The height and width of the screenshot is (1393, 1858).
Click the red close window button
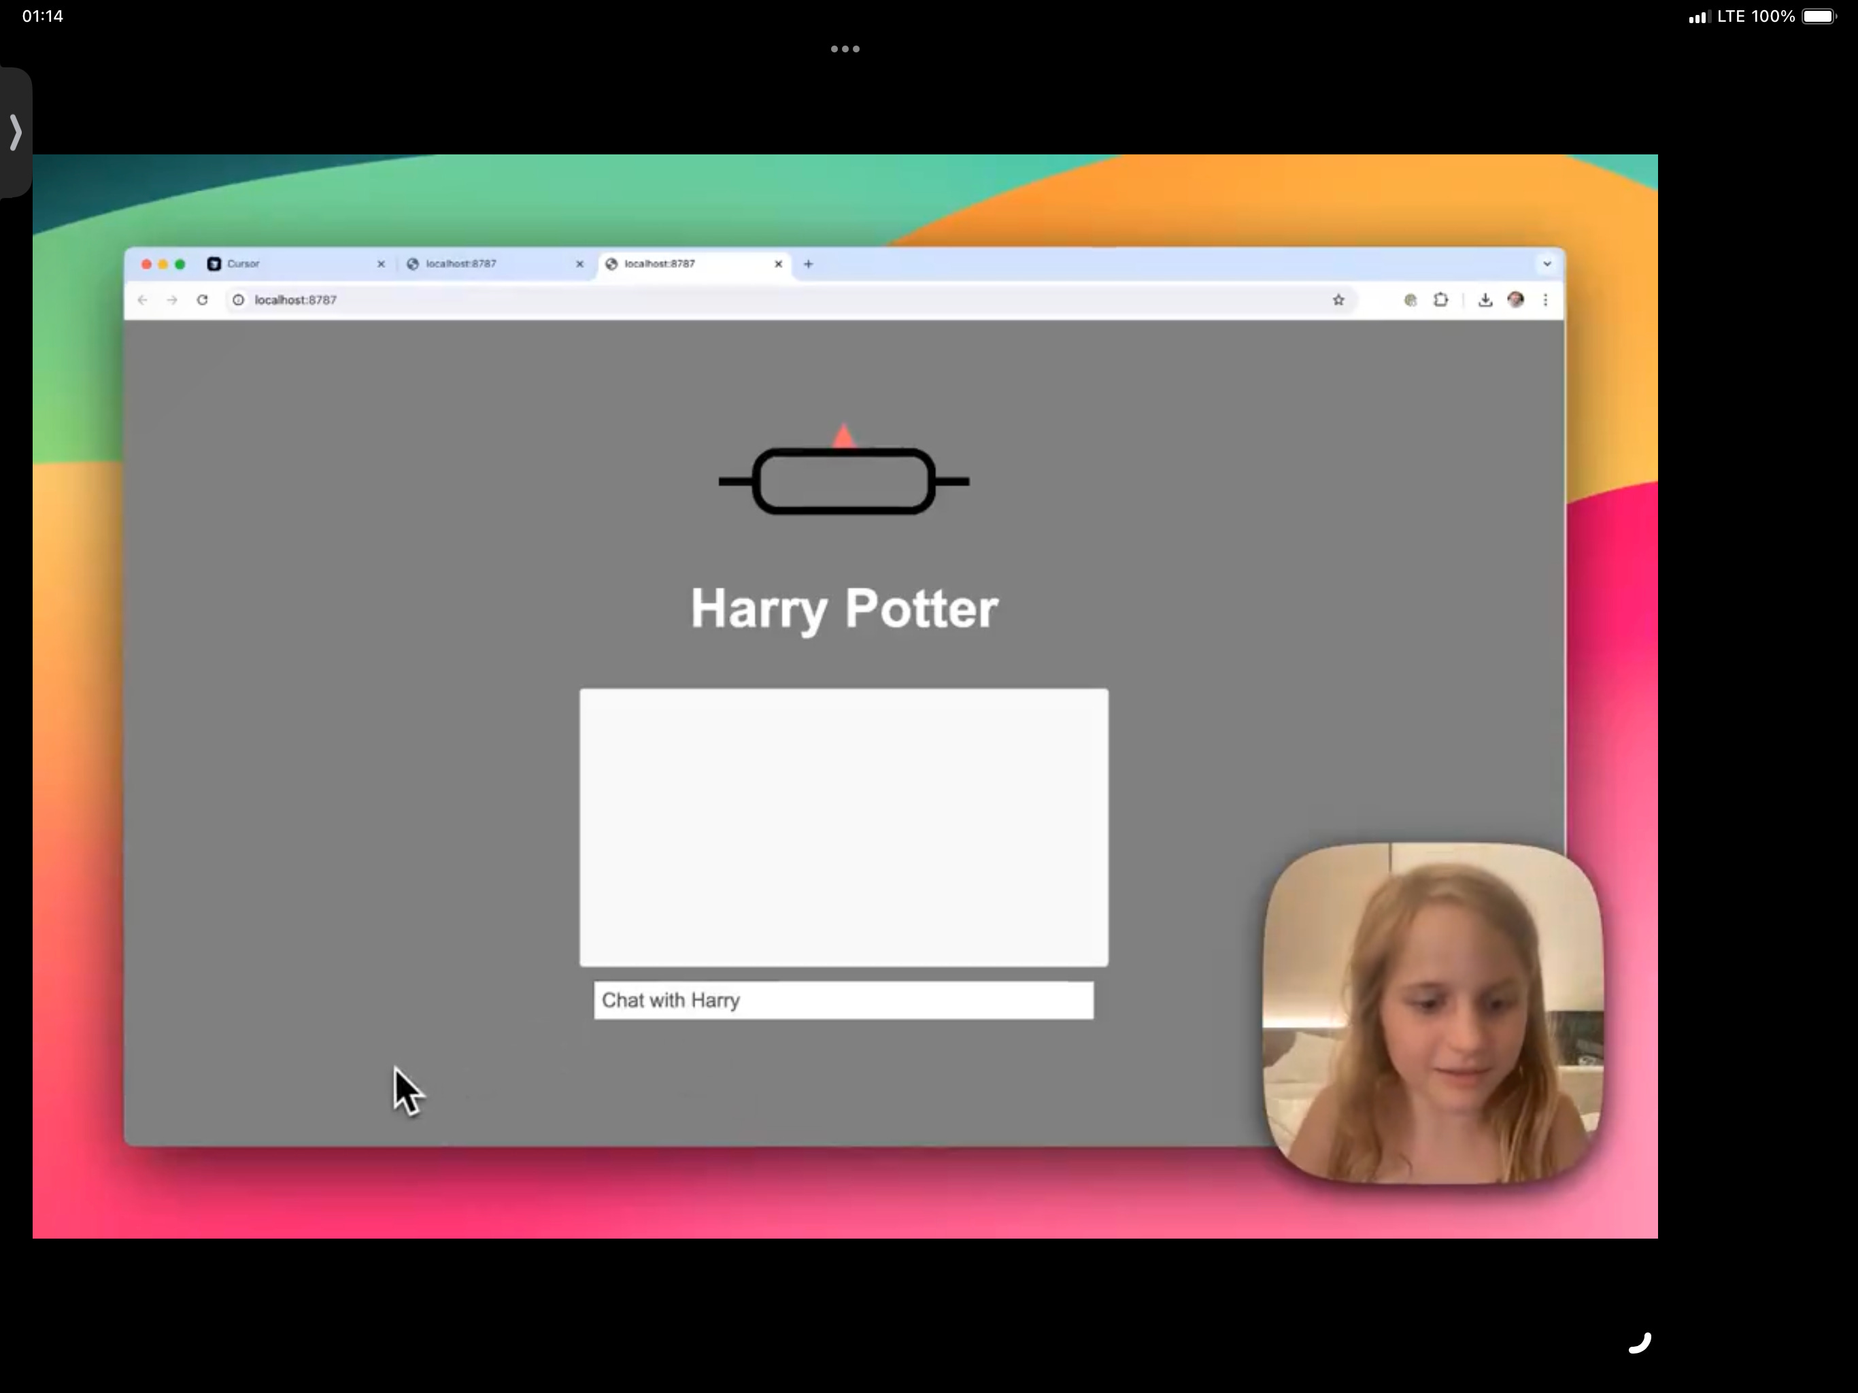tap(146, 264)
